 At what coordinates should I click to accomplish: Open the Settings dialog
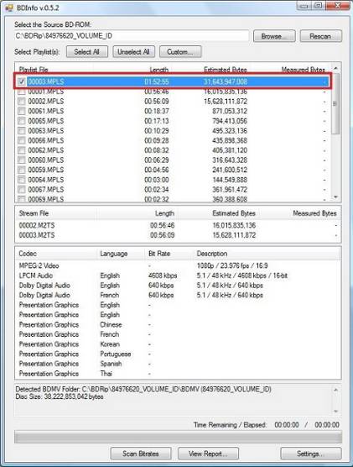pyautogui.click(x=310, y=454)
